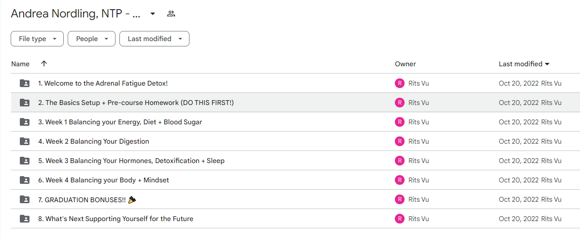Click the folder icon for GRADUATION BONUSES
The width and height of the screenshot is (580, 239).
coord(24,199)
